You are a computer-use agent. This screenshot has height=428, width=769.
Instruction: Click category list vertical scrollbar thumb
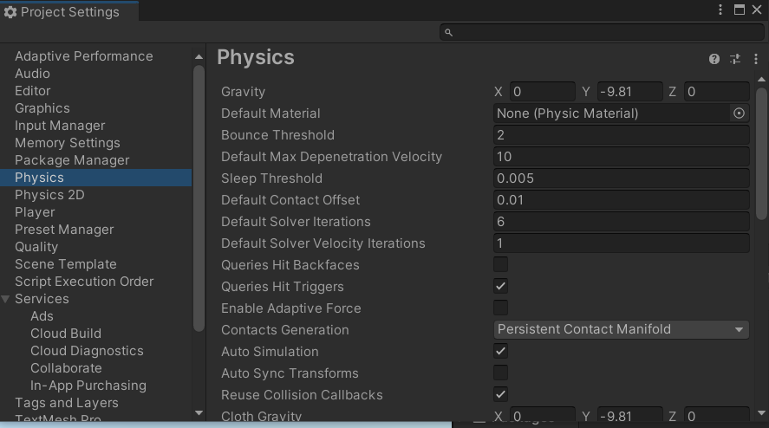pyautogui.click(x=199, y=198)
